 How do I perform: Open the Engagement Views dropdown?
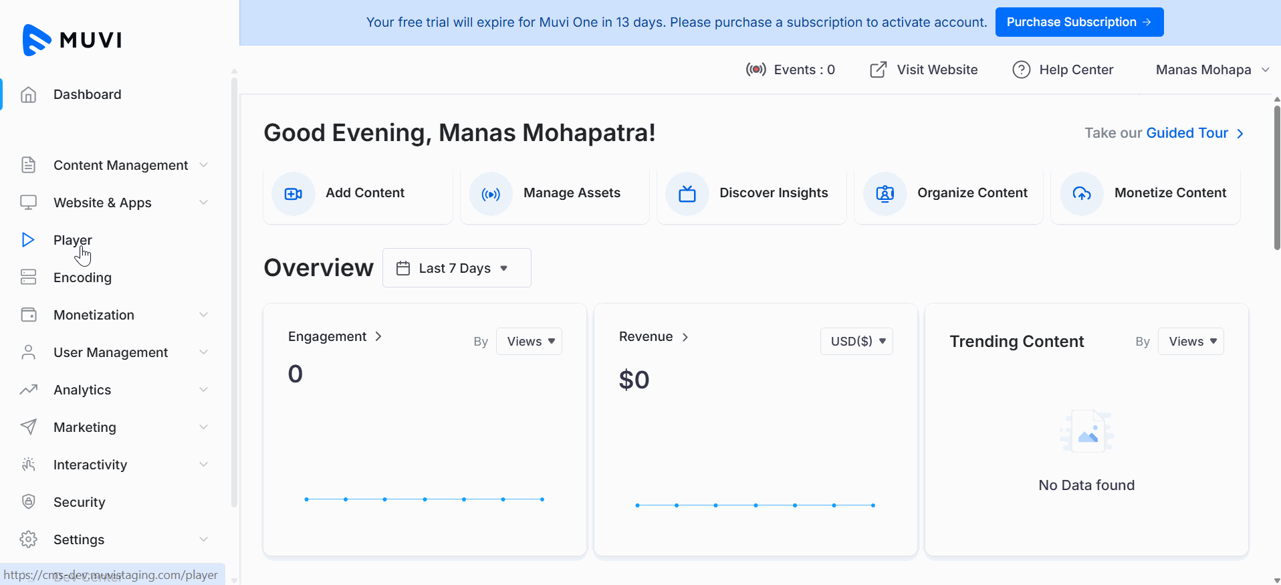tap(529, 342)
